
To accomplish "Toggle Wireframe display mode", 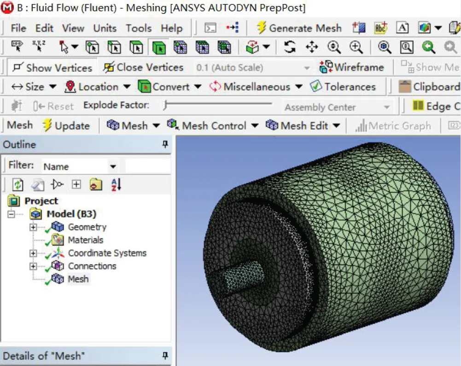I will coord(352,68).
